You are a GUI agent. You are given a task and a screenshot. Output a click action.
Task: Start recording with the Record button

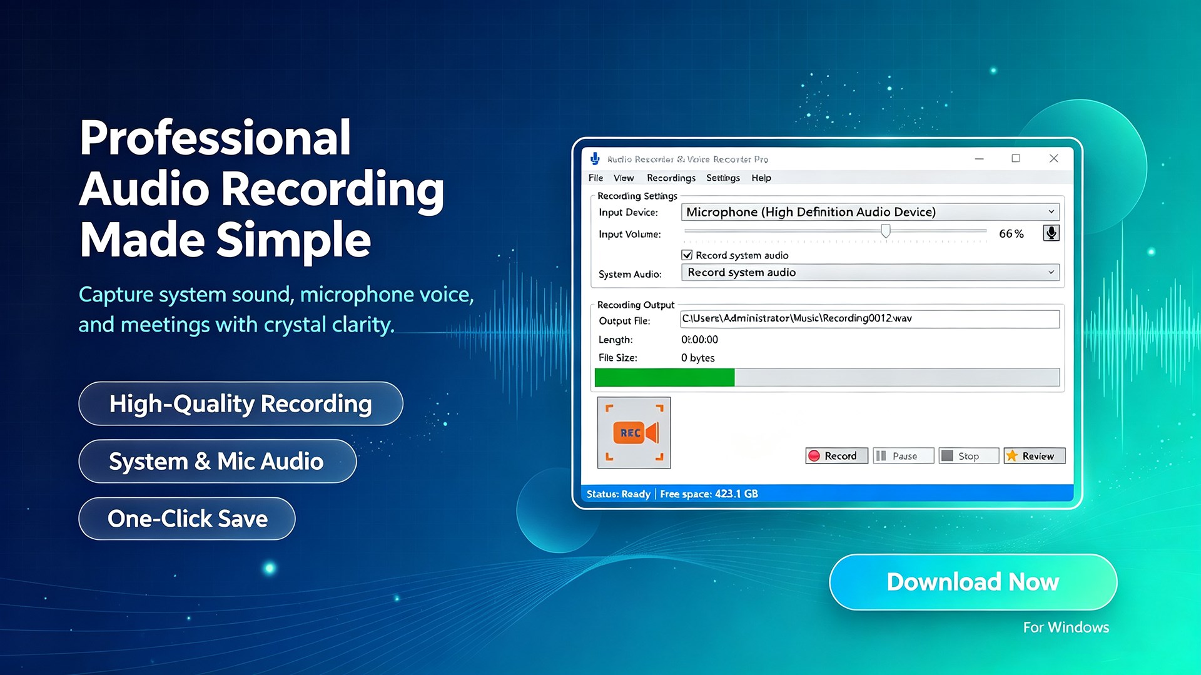click(836, 456)
